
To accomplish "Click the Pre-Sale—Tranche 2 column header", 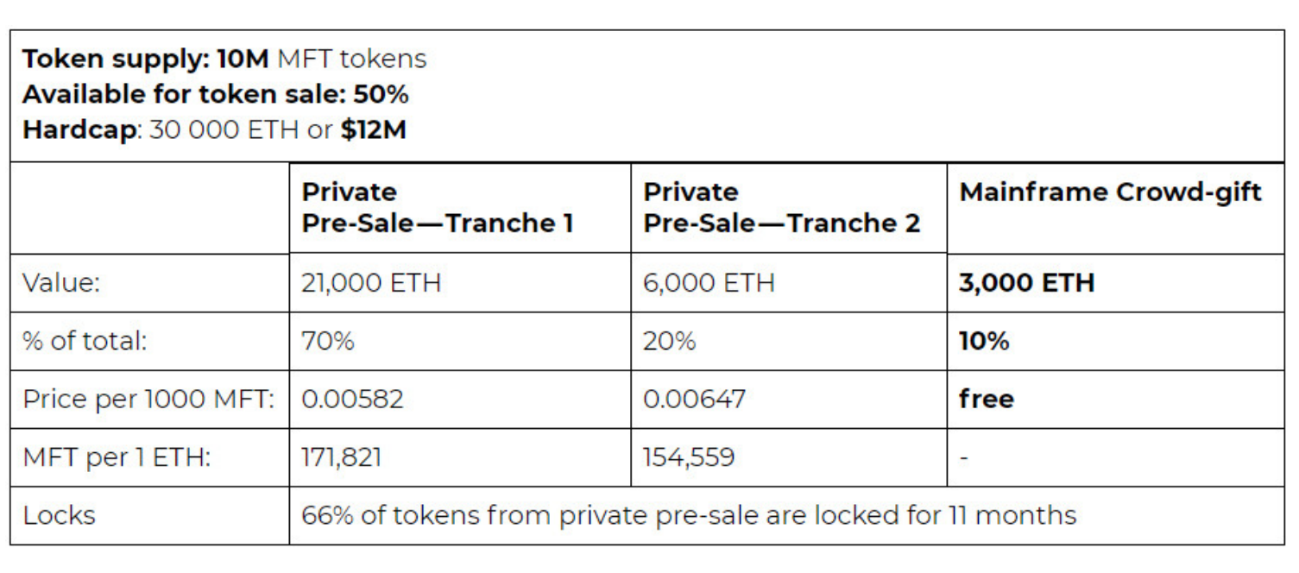I will pos(781,208).
